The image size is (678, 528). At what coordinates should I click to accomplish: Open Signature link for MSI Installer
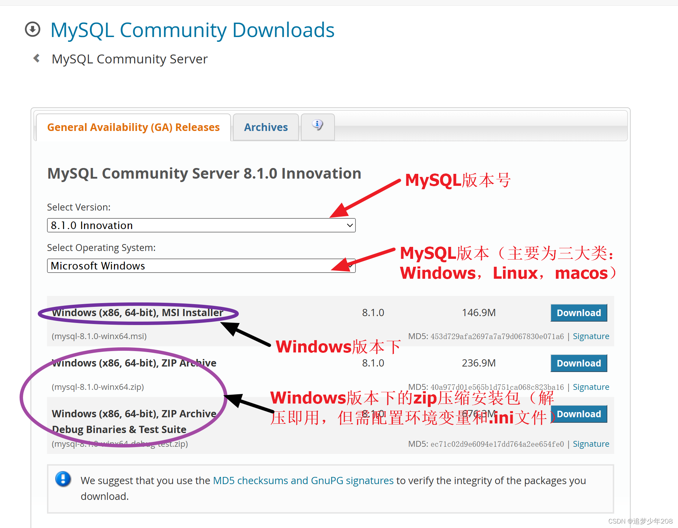591,336
